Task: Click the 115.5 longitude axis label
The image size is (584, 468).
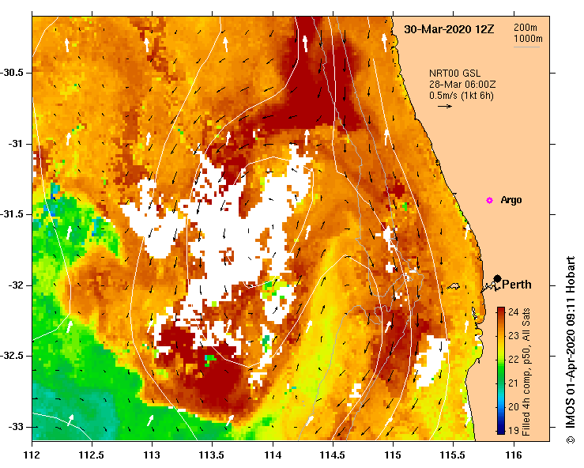Action: (x=453, y=455)
